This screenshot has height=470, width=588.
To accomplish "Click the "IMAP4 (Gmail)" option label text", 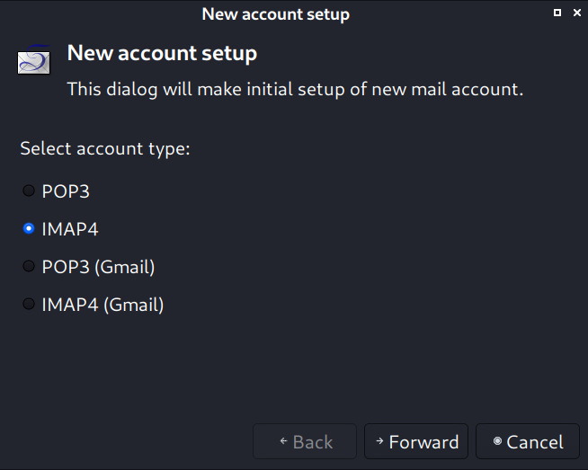I will (x=102, y=305).
